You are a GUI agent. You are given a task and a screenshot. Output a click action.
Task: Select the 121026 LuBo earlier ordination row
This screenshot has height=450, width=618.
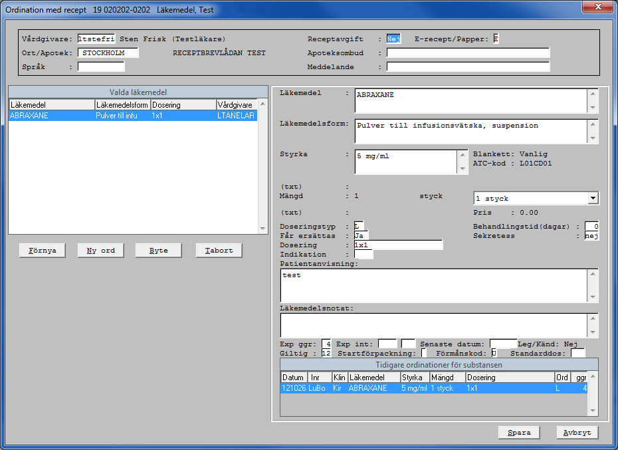point(434,388)
